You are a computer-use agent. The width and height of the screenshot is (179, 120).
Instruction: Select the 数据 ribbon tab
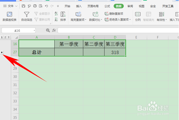pos(119,6)
